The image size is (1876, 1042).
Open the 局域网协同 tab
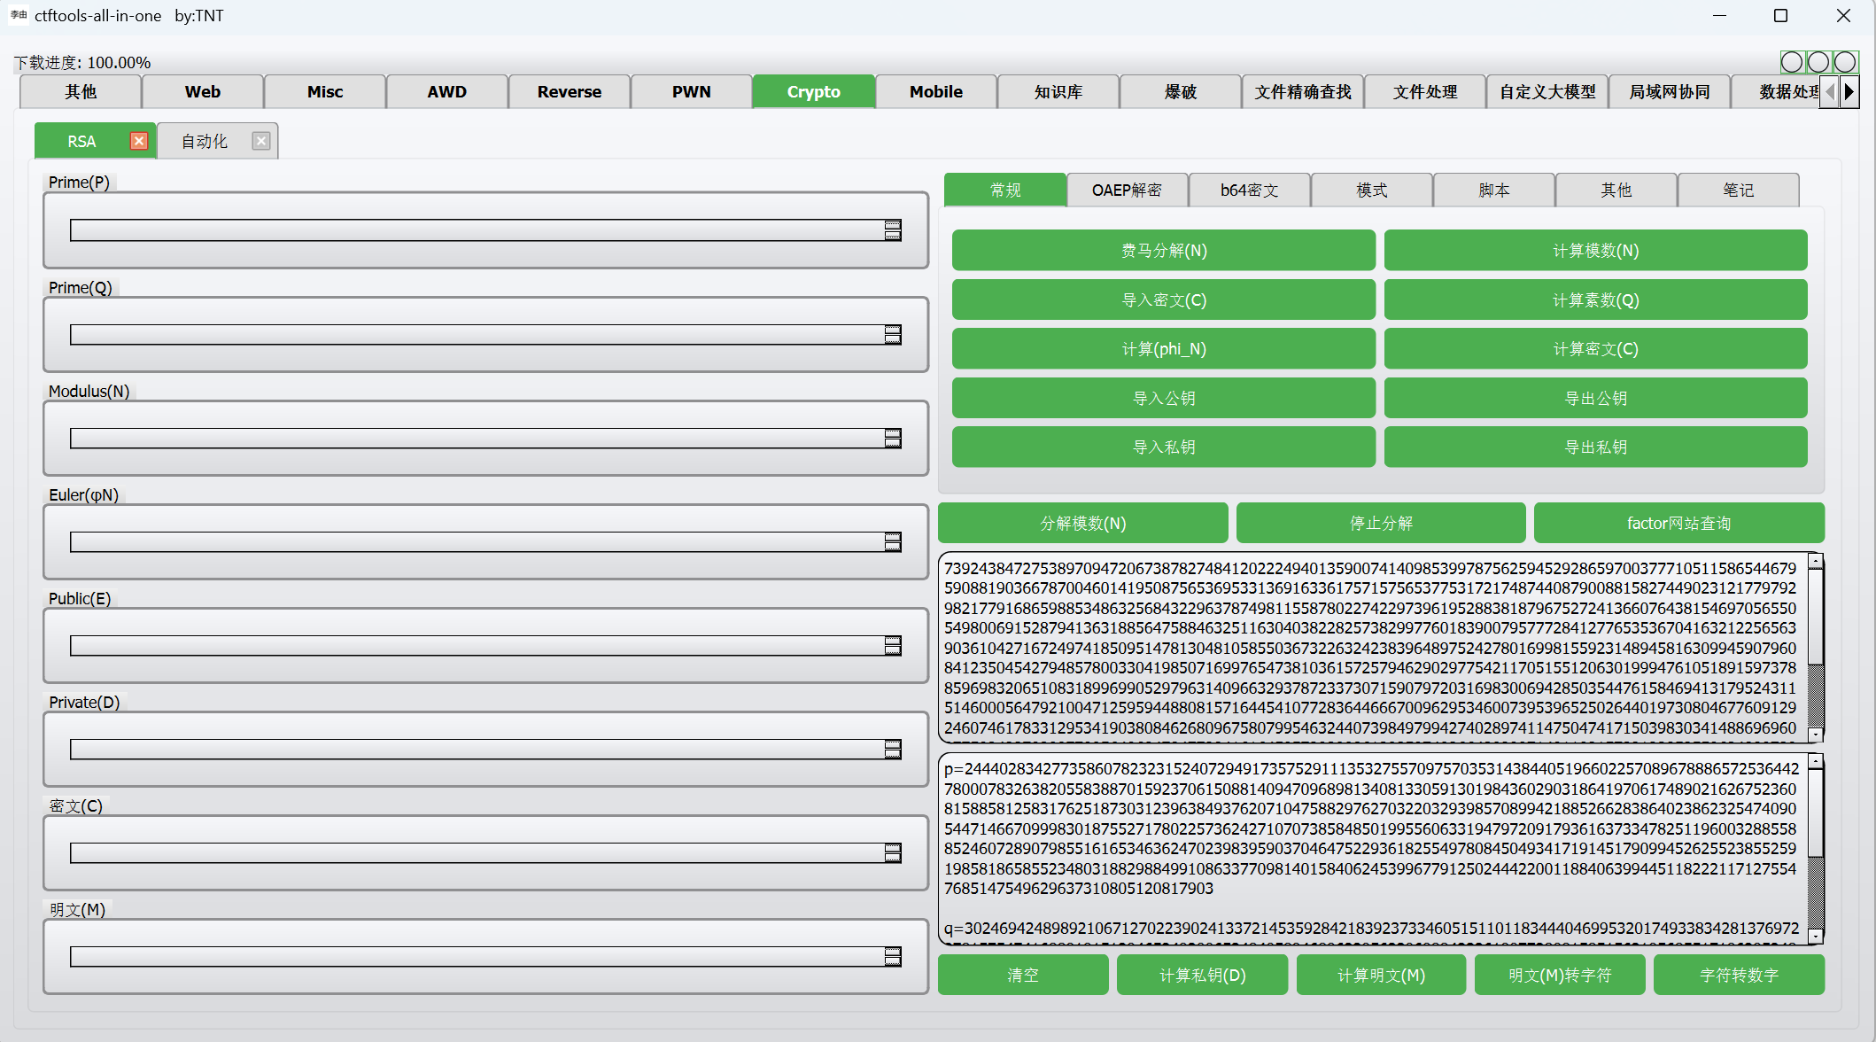[1670, 92]
